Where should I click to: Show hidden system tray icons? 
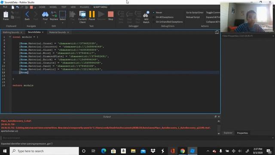click(208, 151)
